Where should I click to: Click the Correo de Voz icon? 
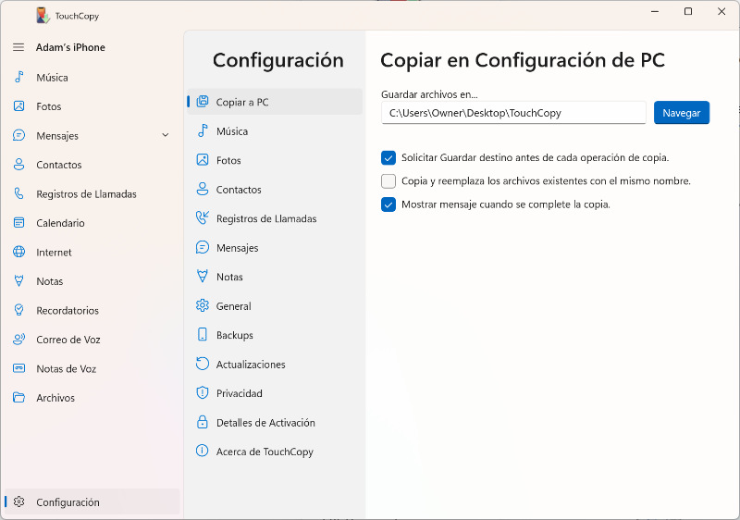18,340
